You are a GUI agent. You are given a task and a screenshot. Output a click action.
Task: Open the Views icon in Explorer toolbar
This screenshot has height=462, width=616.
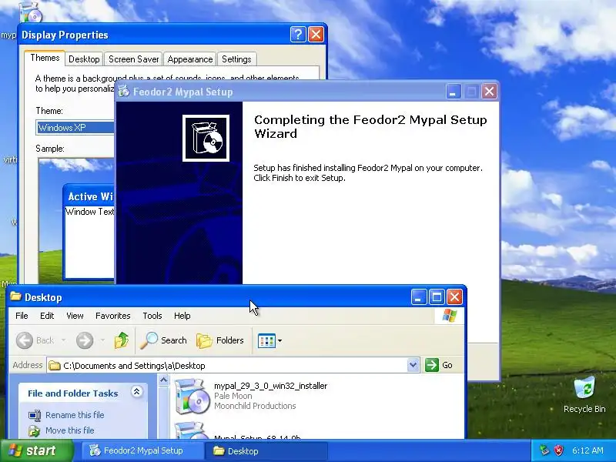click(266, 340)
